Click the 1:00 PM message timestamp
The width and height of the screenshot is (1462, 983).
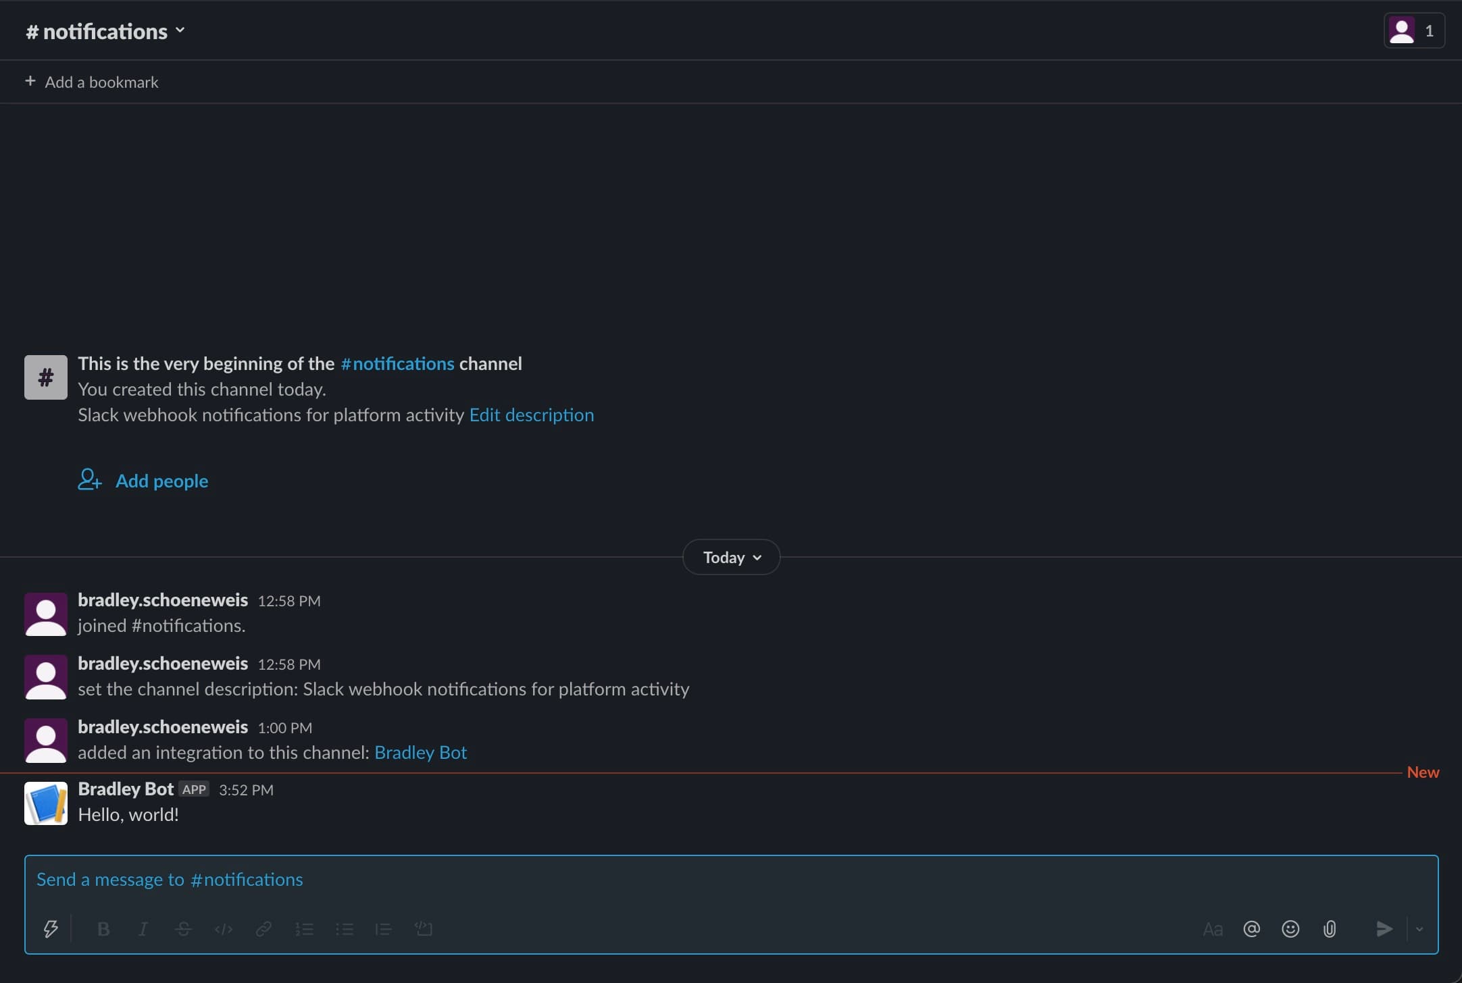click(285, 728)
